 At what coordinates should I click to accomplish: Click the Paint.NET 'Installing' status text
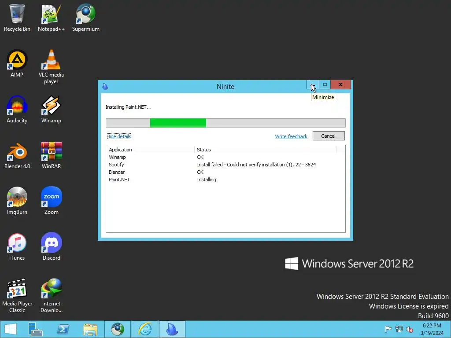pos(206,180)
